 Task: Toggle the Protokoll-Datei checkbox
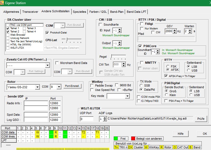click(47, 33)
